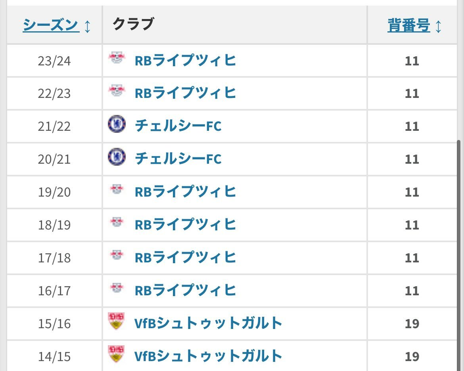
Task: Open the VfBシュトゥットガルト link for season 14/15
Action: (208, 356)
